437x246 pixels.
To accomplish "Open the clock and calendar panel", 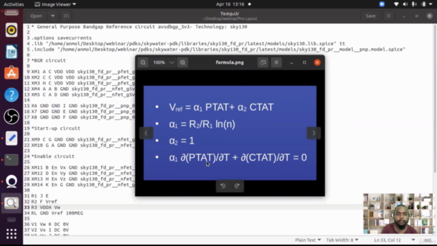I will point(231,4).
